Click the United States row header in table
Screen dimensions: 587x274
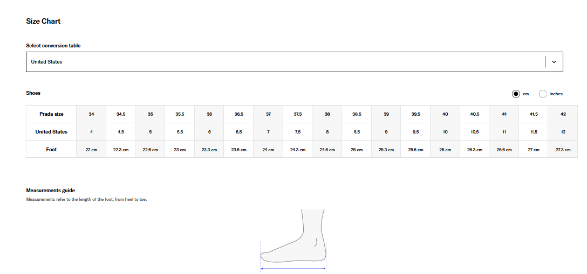pos(51,132)
